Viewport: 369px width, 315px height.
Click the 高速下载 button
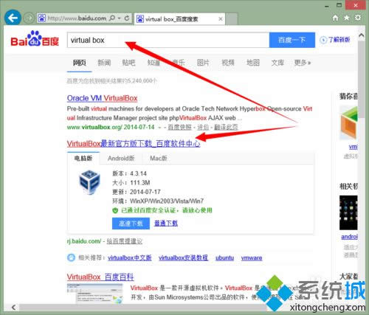[131, 224]
